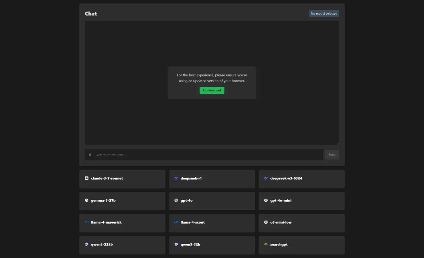Choose the claude-3-7-sonnet model card

[122, 179]
